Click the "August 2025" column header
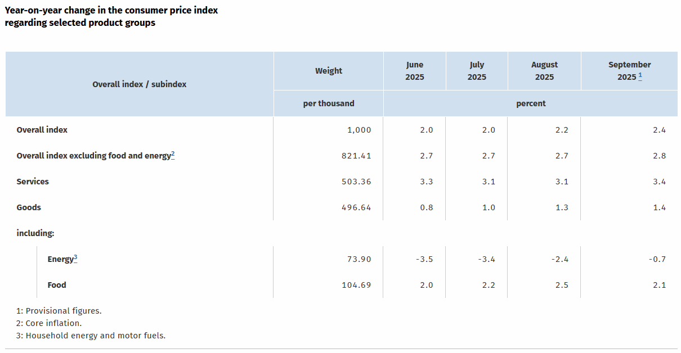Image resolution: width=681 pixels, height=353 pixels. 544,71
